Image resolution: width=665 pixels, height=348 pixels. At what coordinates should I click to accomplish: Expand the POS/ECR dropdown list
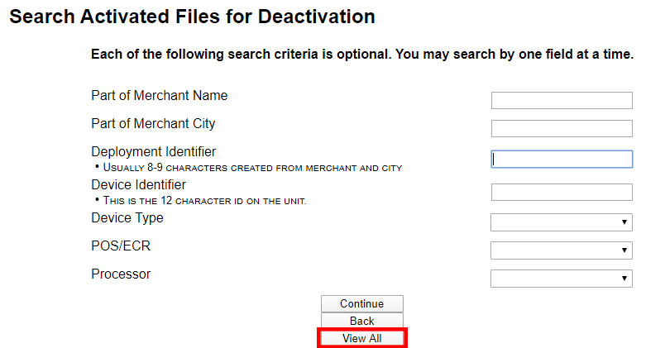click(x=562, y=250)
